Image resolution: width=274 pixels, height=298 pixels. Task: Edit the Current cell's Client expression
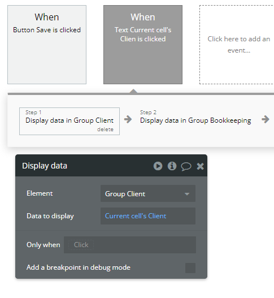136,216
